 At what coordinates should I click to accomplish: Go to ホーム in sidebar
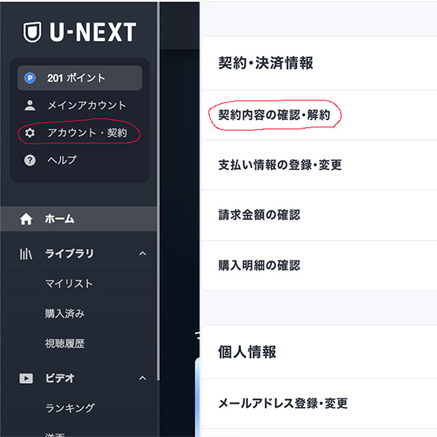tap(79, 218)
